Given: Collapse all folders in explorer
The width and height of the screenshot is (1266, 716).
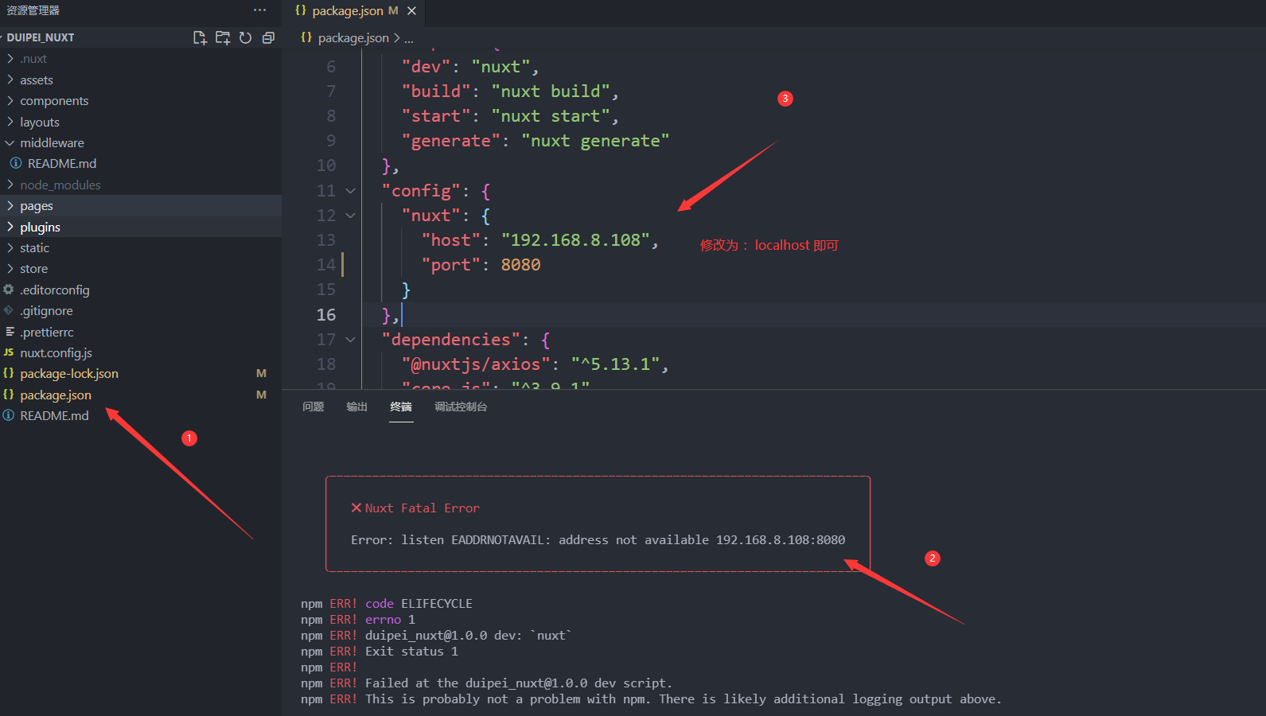Looking at the screenshot, I should pyautogui.click(x=268, y=37).
